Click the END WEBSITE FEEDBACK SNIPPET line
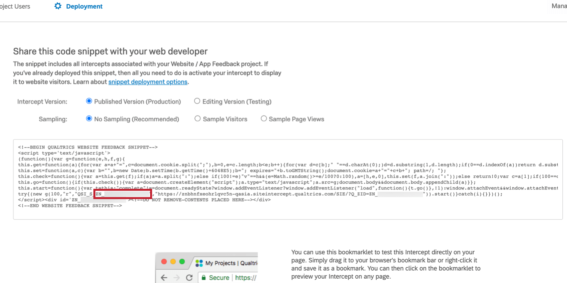The width and height of the screenshot is (567, 283). click(70, 206)
